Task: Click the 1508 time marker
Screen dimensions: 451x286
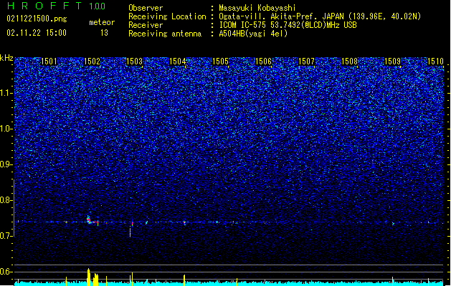Action: (x=349, y=61)
